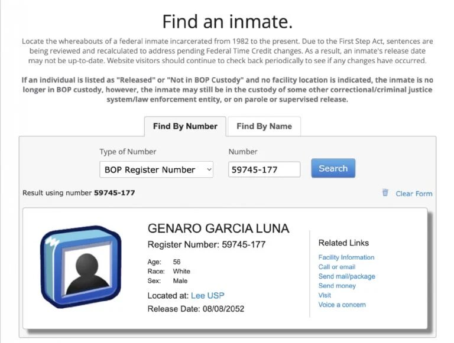
Task: Open the Facility Information link
Action: pyautogui.click(x=346, y=257)
